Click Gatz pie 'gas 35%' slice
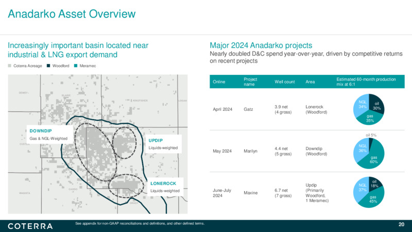This screenshot has width=412, height=232. pos(370,119)
